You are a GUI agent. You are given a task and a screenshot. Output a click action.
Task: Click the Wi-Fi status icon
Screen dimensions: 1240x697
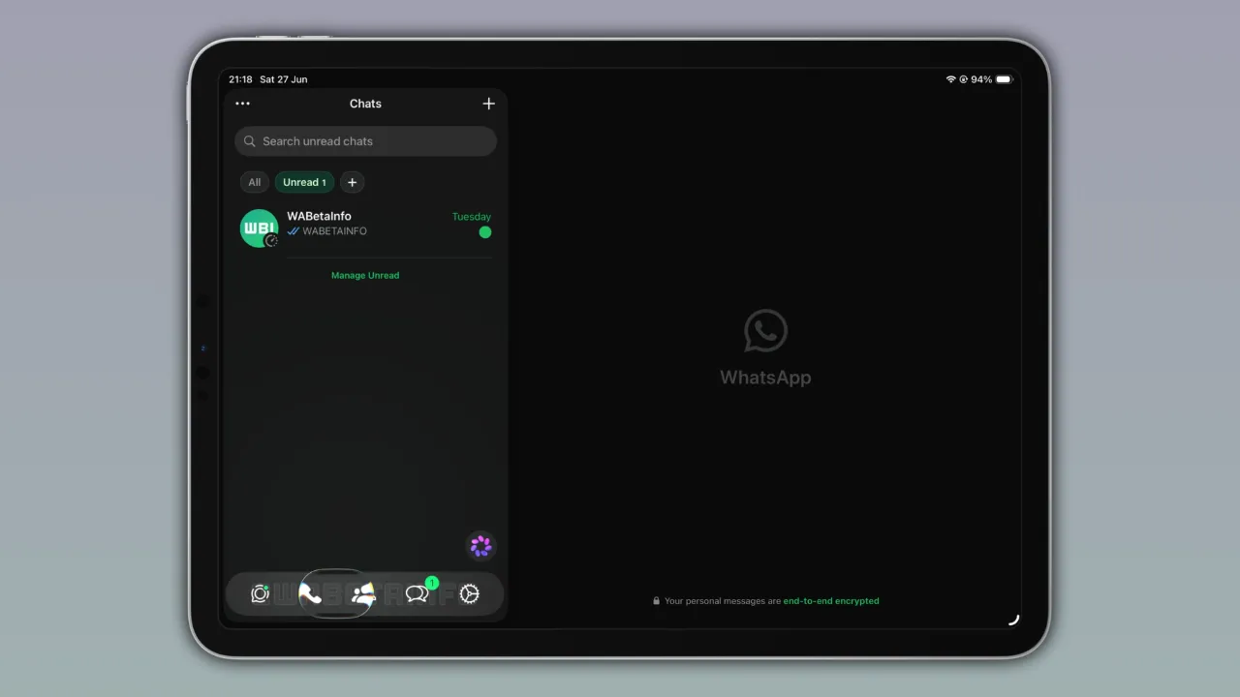(951, 79)
